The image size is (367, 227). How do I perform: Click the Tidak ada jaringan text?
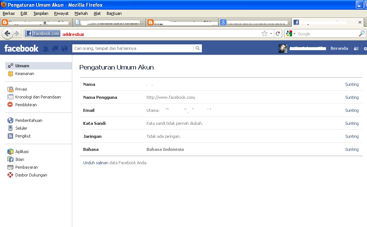pyautogui.click(x=164, y=136)
